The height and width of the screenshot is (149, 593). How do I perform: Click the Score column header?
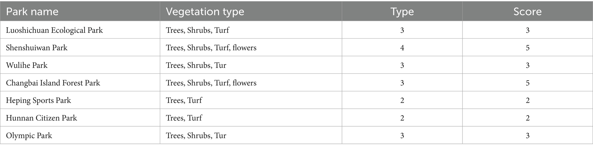527,12
